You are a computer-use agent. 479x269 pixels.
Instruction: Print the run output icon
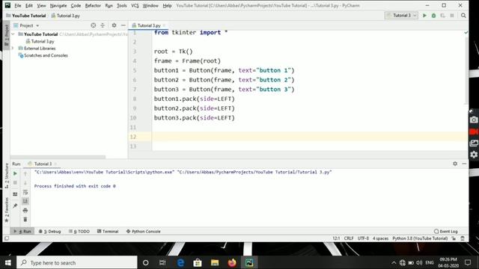[x=25, y=211]
